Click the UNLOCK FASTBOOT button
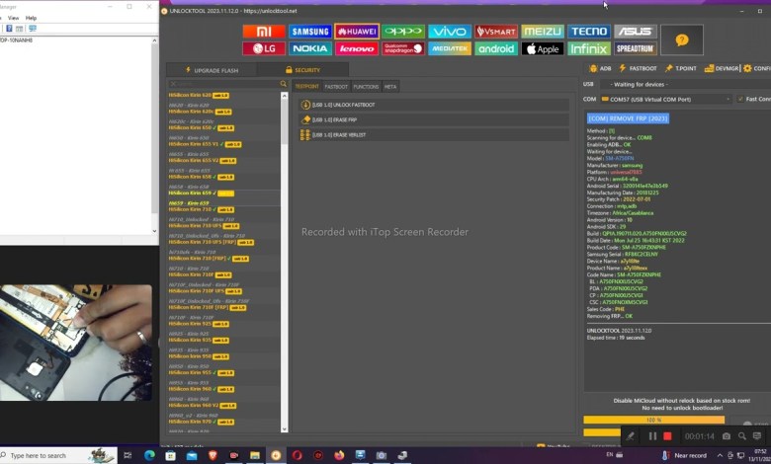This screenshot has height=464, width=771. (341, 105)
